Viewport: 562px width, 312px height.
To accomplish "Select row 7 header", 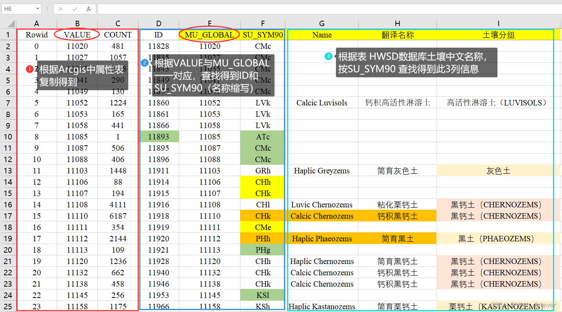I will coord(8,103).
